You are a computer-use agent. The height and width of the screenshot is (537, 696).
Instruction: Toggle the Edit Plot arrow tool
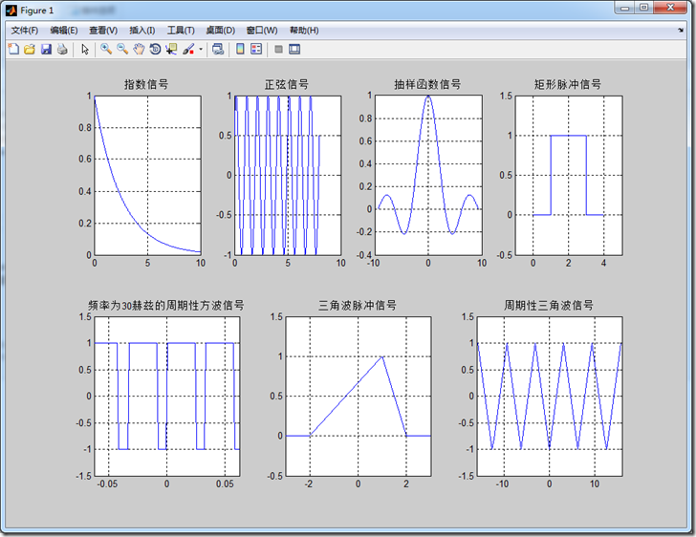coord(84,49)
